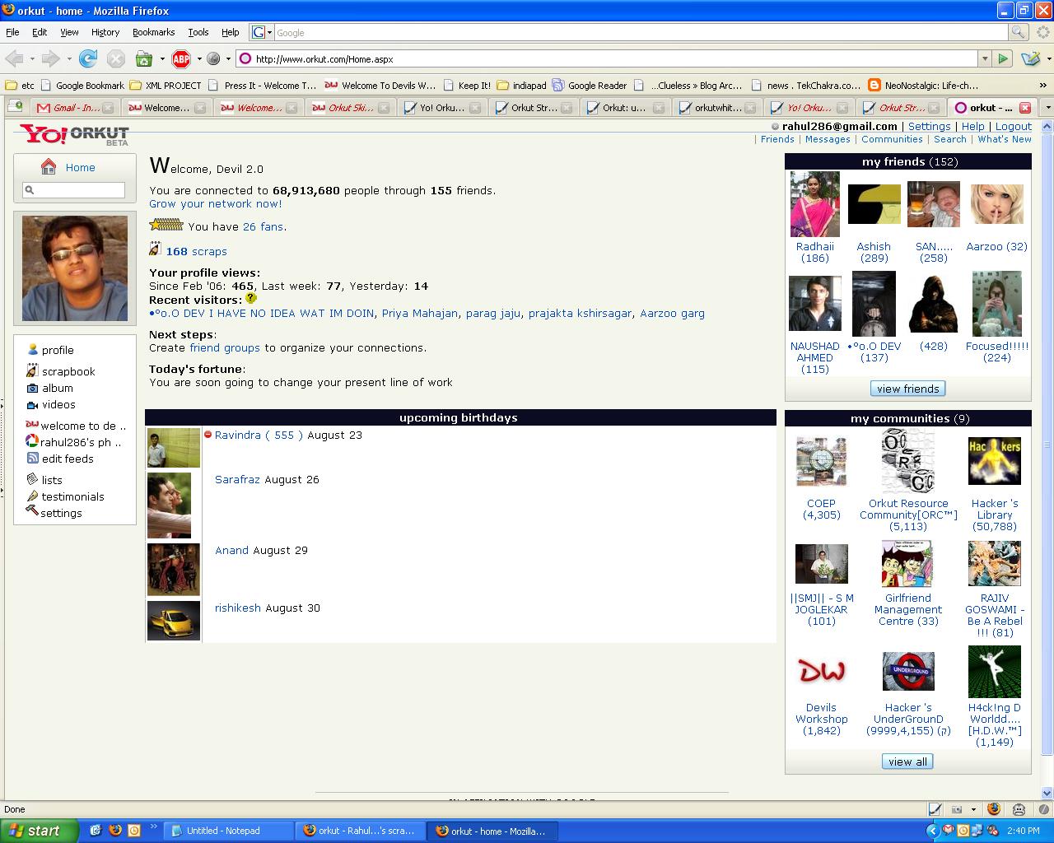Click the recent visitors help question icon

click(x=251, y=298)
